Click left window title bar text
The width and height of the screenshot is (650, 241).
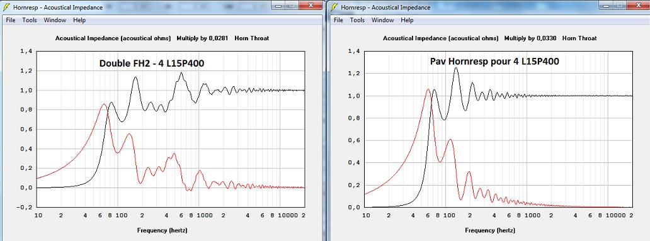click(57, 8)
